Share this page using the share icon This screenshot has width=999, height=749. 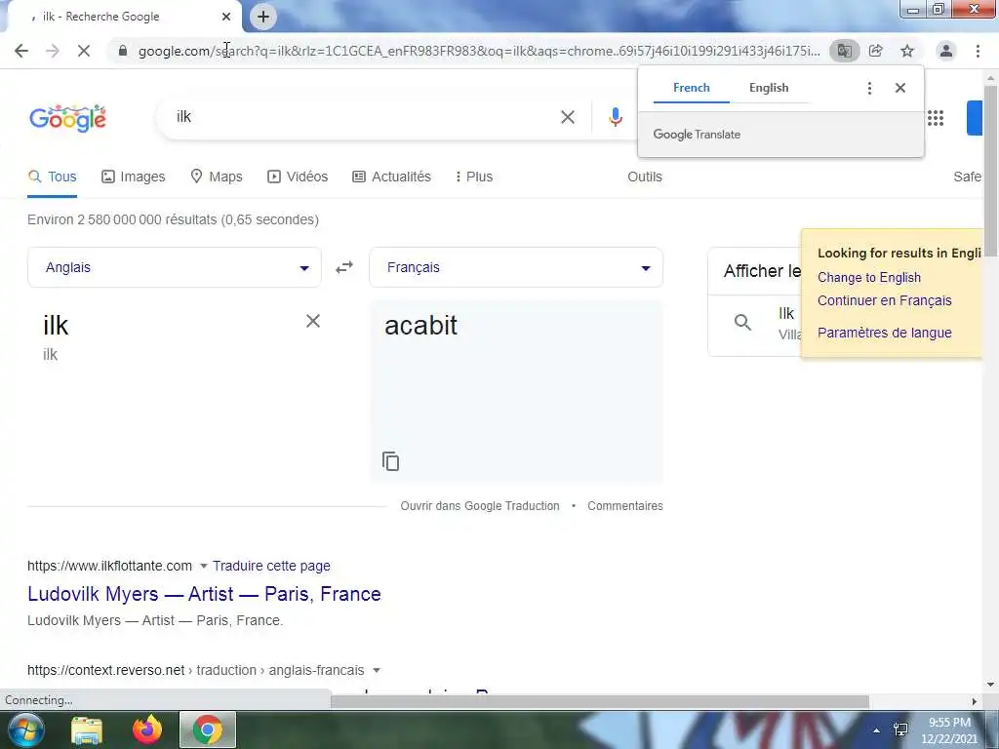(x=876, y=51)
